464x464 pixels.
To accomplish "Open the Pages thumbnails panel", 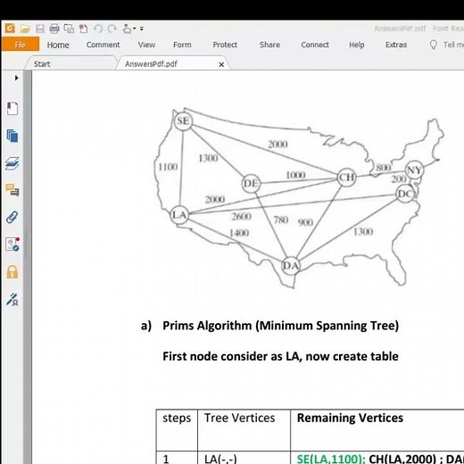I will [x=12, y=136].
